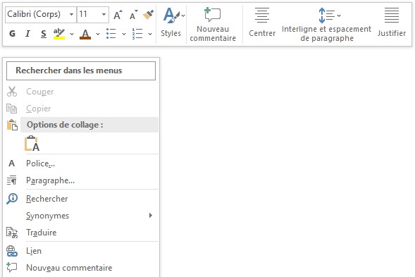Screen dimensions: 415x277
Task: Click the clipboard icon beside Options de collage
Action: [x=12, y=125]
